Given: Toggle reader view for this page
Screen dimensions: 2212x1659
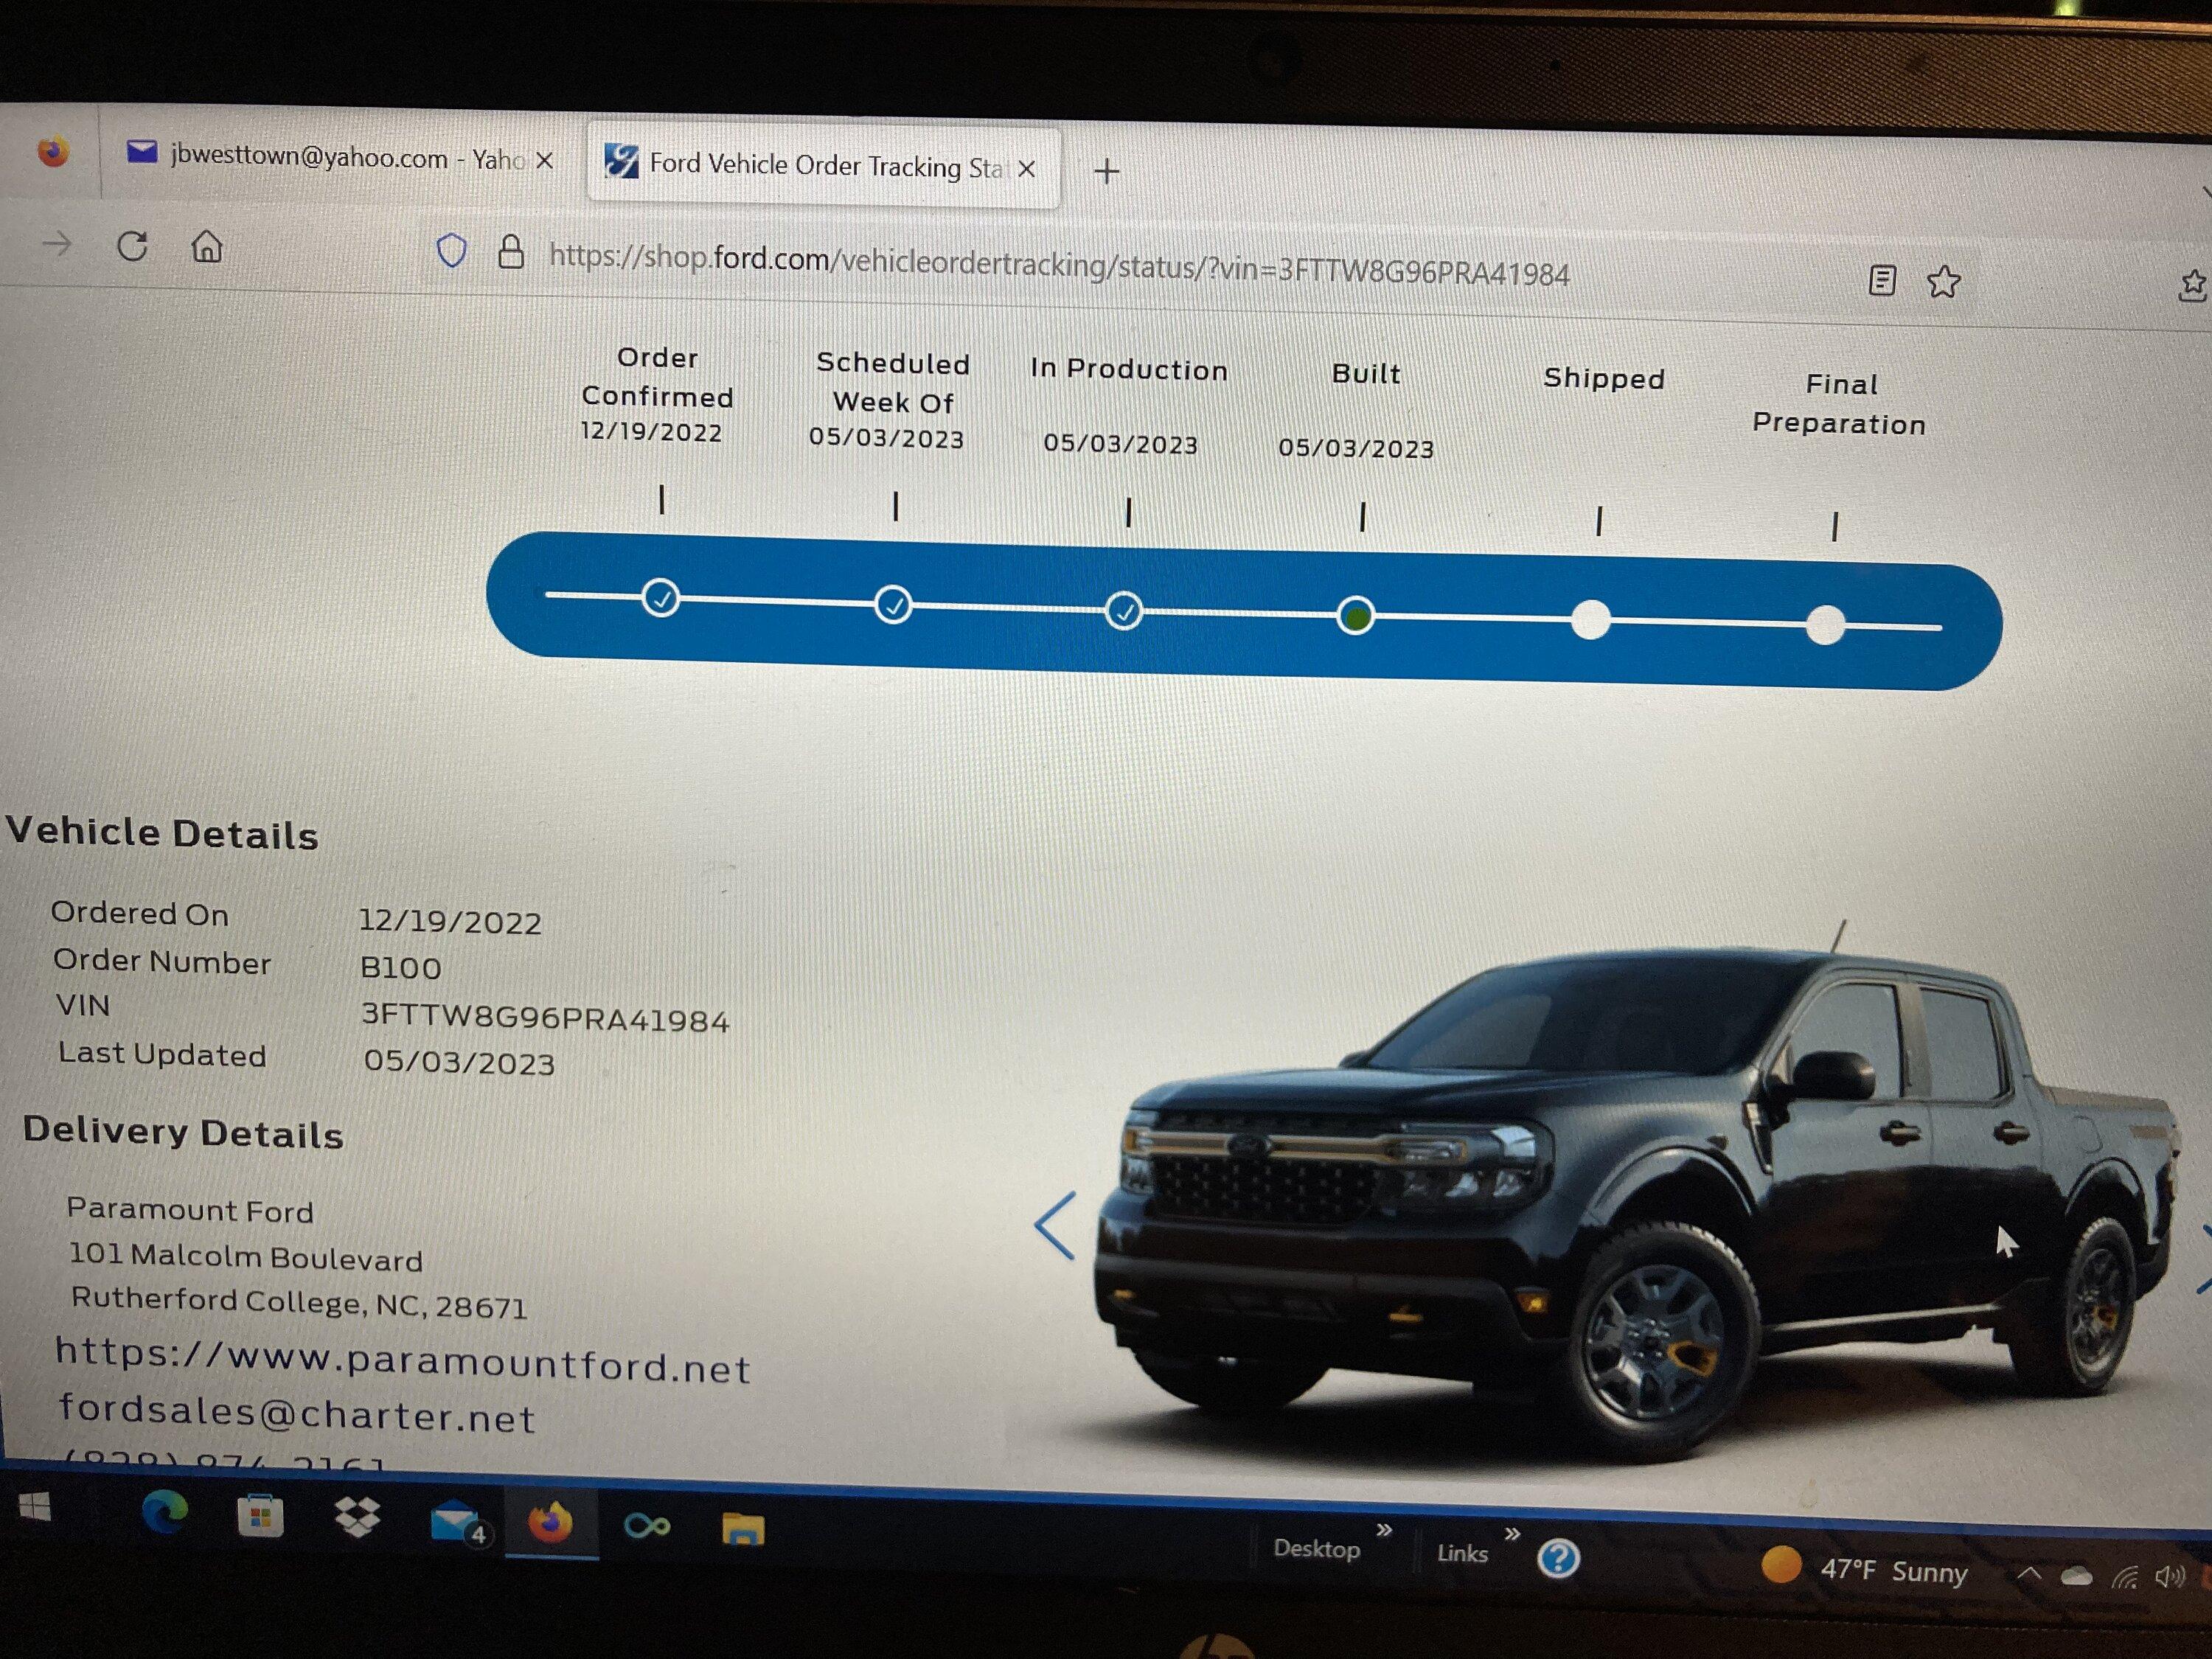Looking at the screenshot, I should [x=1882, y=280].
